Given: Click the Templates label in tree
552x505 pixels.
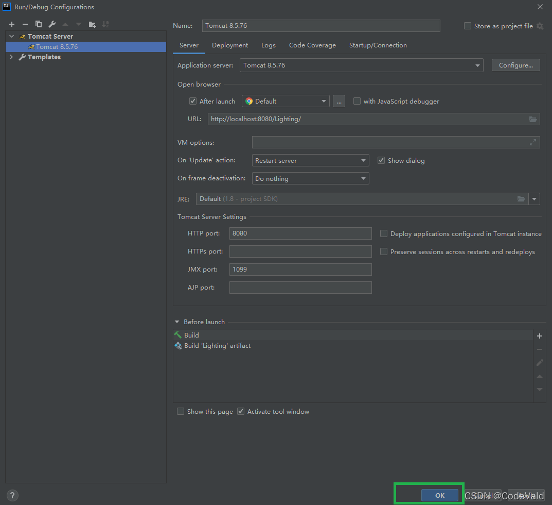Looking at the screenshot, I should point(44,57).
